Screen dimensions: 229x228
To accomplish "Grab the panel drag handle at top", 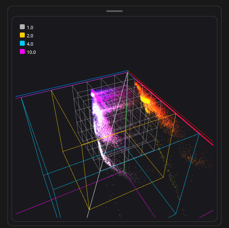I will (x=114, y=11).
